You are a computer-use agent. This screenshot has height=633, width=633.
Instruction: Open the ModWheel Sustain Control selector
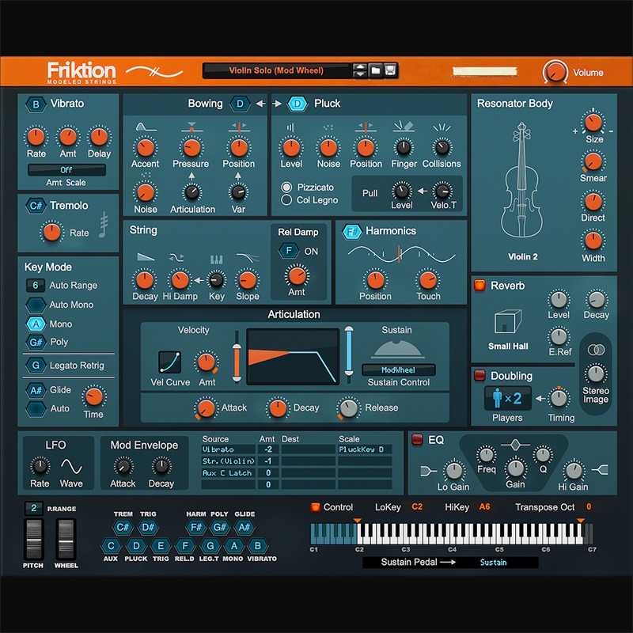[x=399, y=370]
